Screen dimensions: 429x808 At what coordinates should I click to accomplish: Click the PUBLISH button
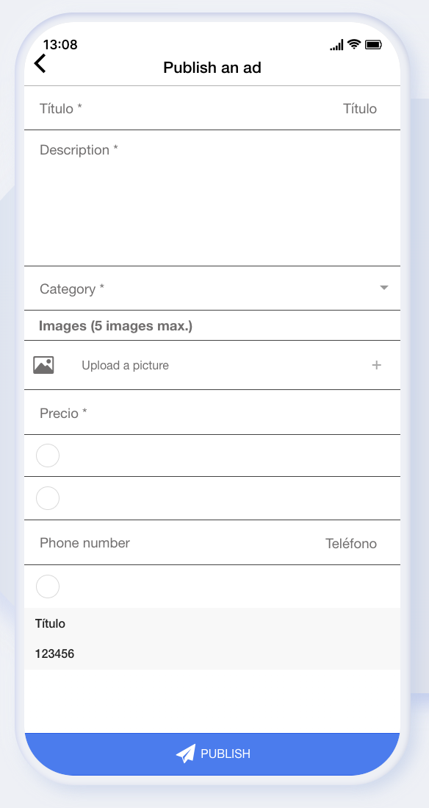coord(212,754)
